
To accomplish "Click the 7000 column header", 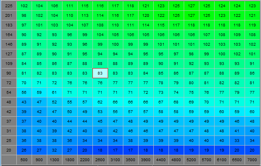I will (252, 160).
